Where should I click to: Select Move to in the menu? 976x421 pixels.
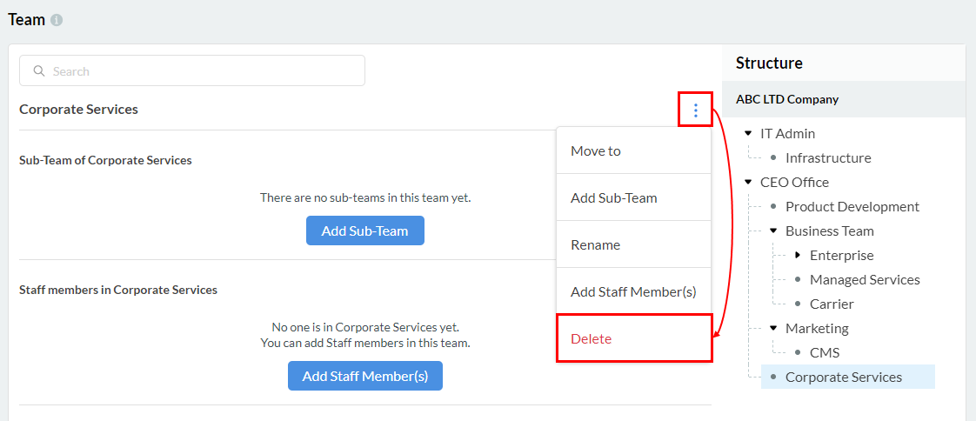click(596, 151)
